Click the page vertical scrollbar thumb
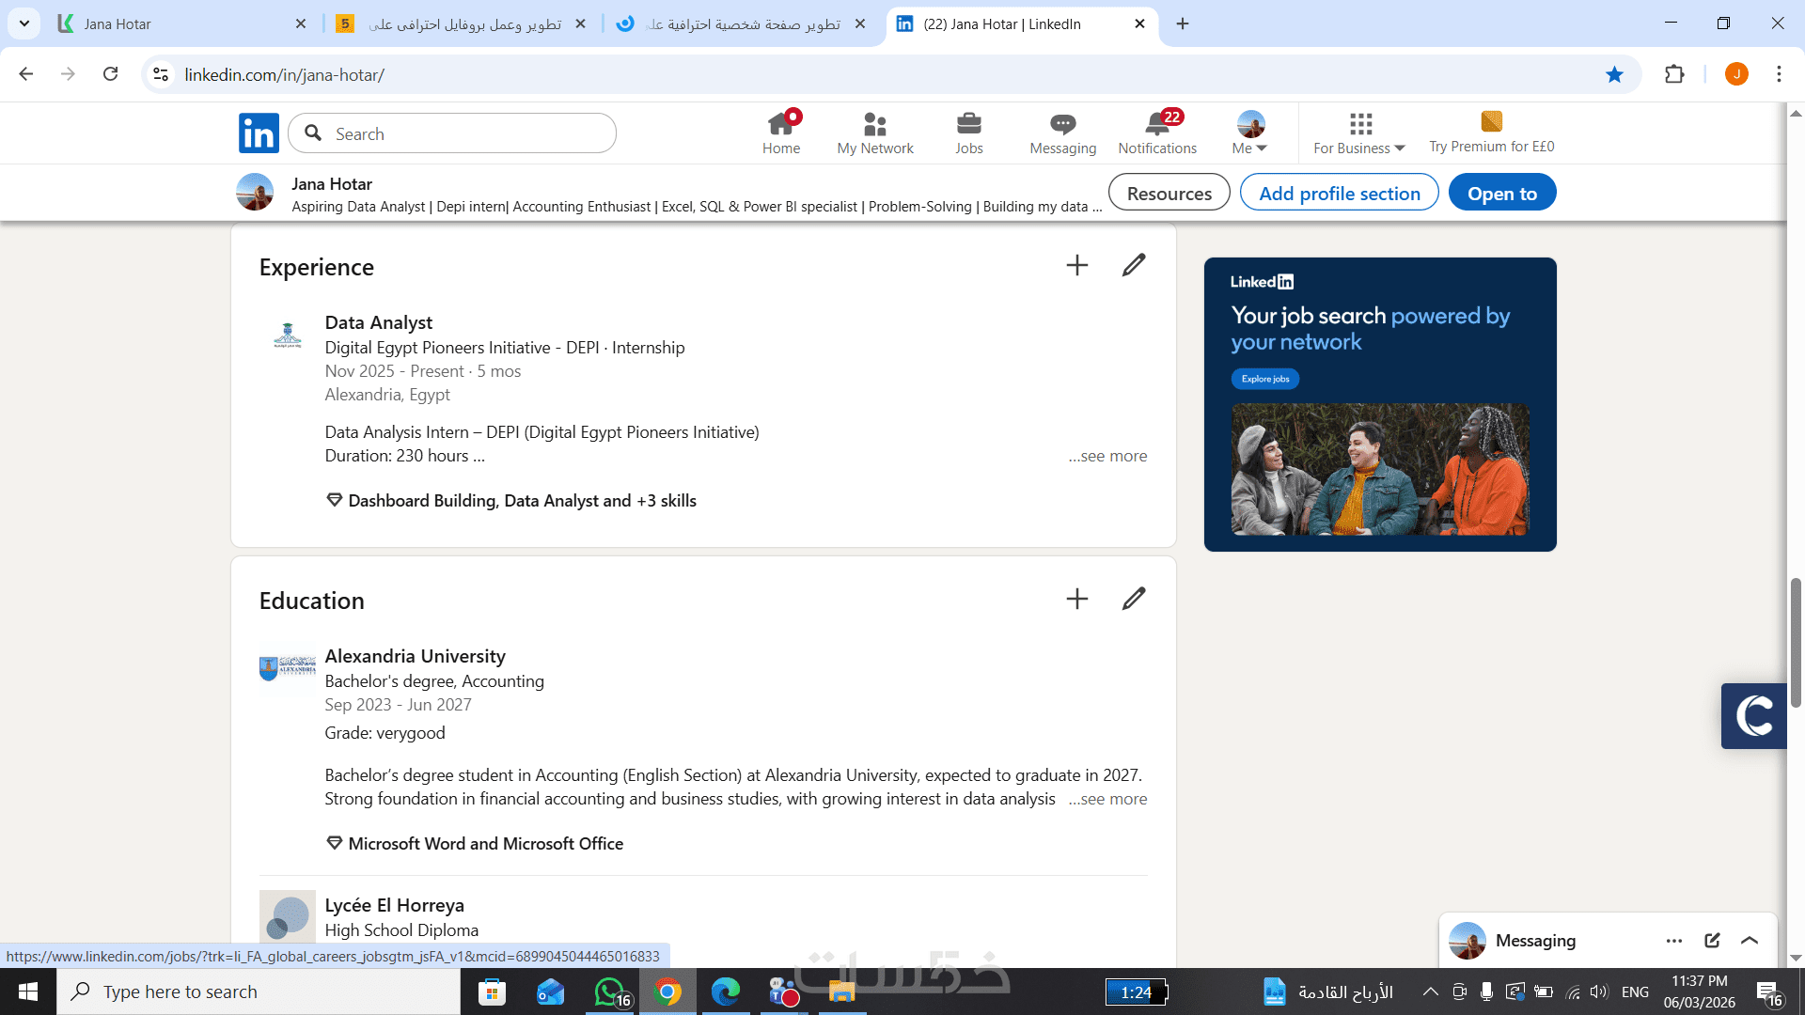The image size is (1805, 1015). (x=1796, y=644)
